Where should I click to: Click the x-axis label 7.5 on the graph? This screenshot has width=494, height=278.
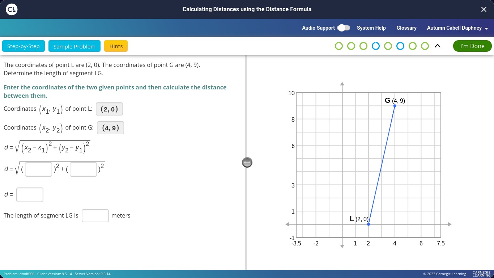pos(440,244)
